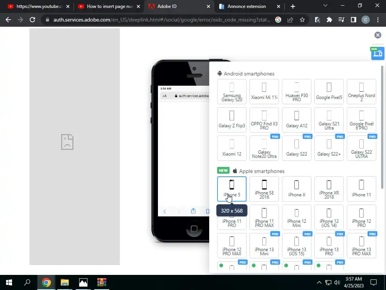Pick the Google Pixel5 device
The width and height of the screenshot is (386, 290).
[x=329, y=92]
